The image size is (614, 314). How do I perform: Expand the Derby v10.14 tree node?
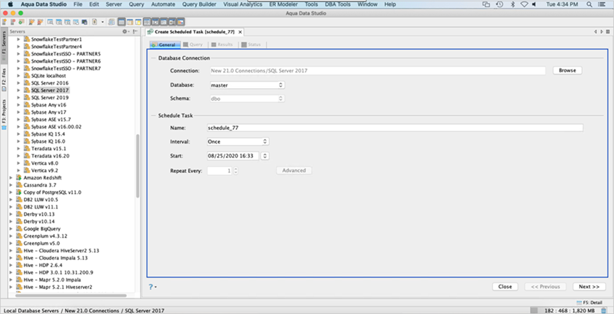point(11,222)
